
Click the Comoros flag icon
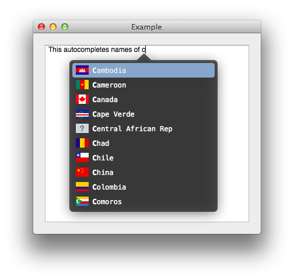pyautogui.click(x=82, y=201)
